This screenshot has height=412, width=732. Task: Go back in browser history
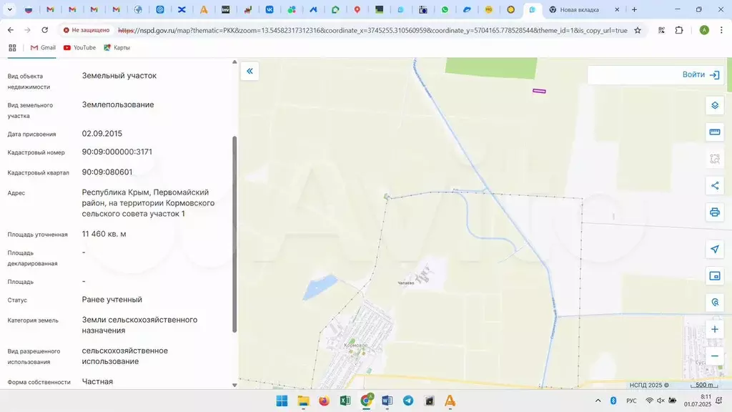(11, 30)
